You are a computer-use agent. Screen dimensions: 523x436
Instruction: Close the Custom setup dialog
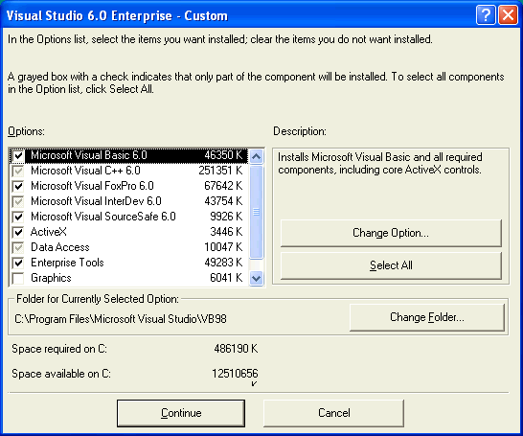[508, 15]
